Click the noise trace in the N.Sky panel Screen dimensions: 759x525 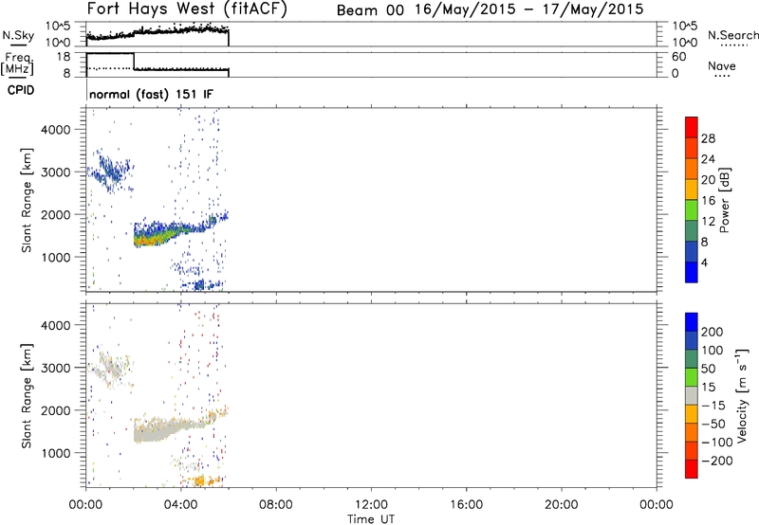(x=157, y=32)
